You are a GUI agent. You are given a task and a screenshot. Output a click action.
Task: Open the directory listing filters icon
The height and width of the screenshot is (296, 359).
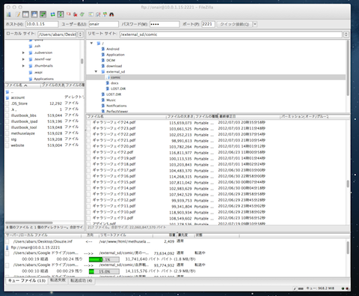91,14
